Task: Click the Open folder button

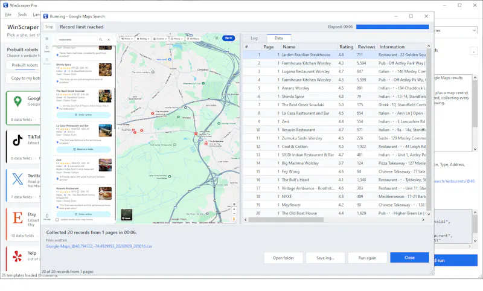Action: 283,258
